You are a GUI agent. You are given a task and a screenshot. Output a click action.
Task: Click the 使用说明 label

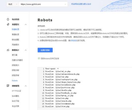click(x=41, y=26)
